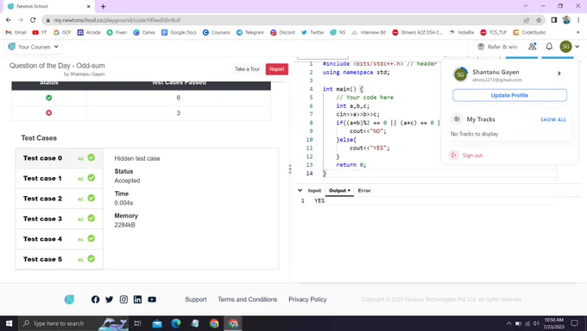Viewport: 587px width, 331px height.
Task: Open the browser side panel icon
Action: click(x=554, y=20)
